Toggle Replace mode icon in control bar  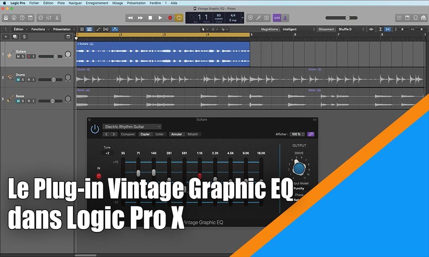(250, 18)
